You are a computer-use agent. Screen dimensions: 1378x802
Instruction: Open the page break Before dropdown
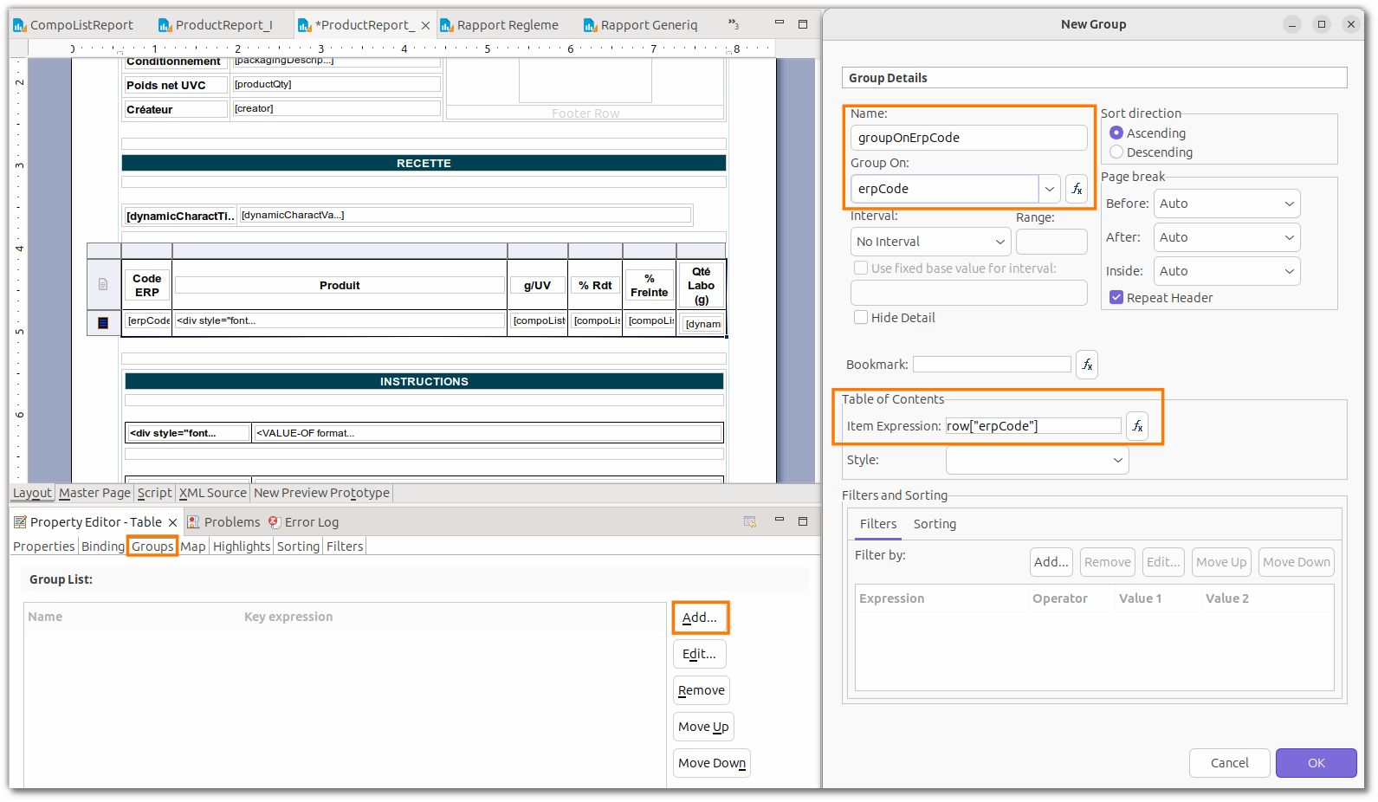(x=1227, y=204)
